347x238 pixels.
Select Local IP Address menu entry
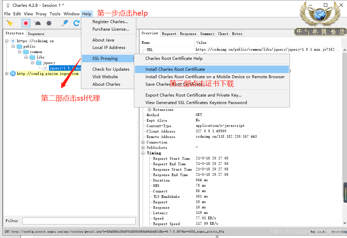pyautogui.click(x=109, y=47)
